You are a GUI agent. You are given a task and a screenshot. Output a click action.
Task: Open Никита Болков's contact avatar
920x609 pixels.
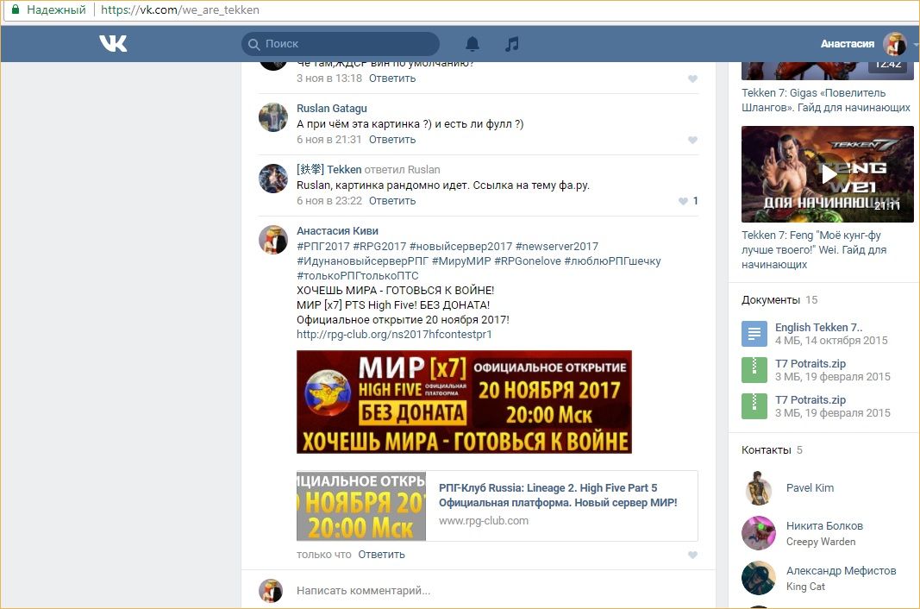(x=759, y=533)
